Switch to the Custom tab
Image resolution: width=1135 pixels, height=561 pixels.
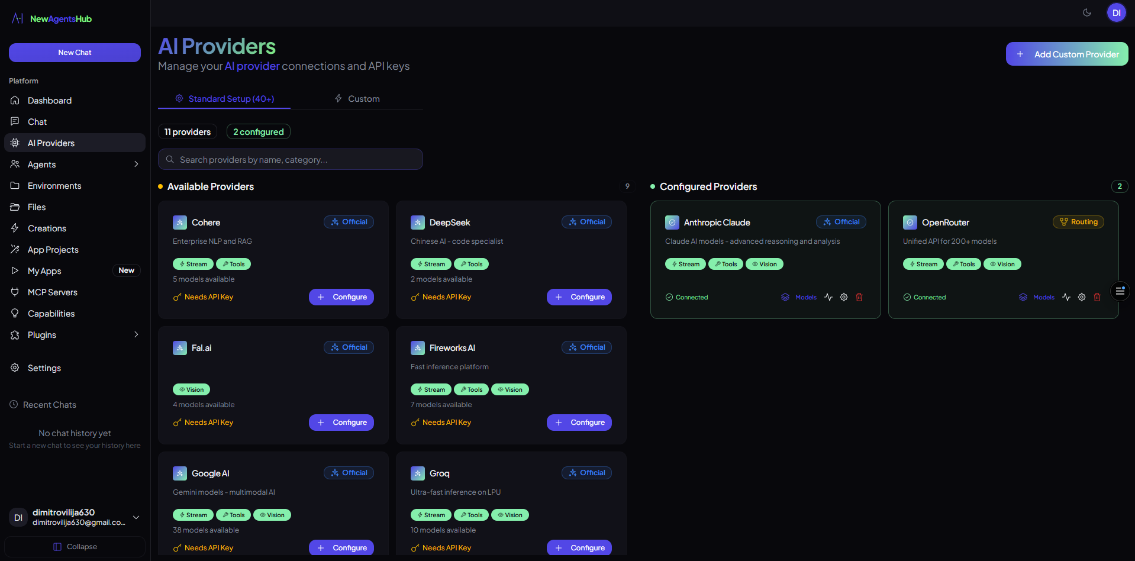pyautogui.click(x=357, y=99)
